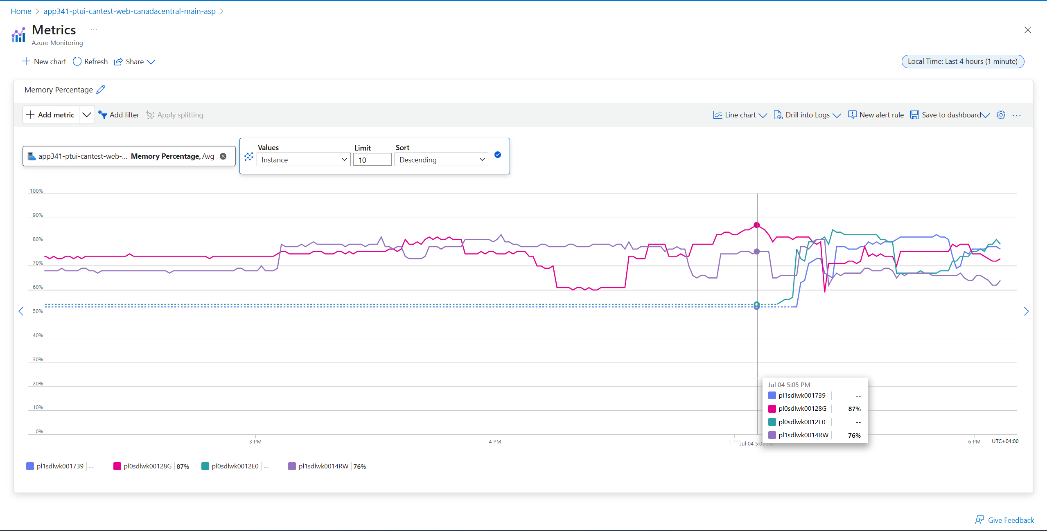Click the Drill into Logs document icon
The image size is (1047, 531).
coord(778,115)
